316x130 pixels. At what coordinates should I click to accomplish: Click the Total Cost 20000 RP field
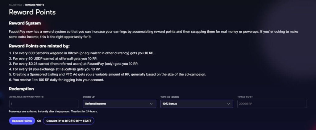tap(272, 104)
